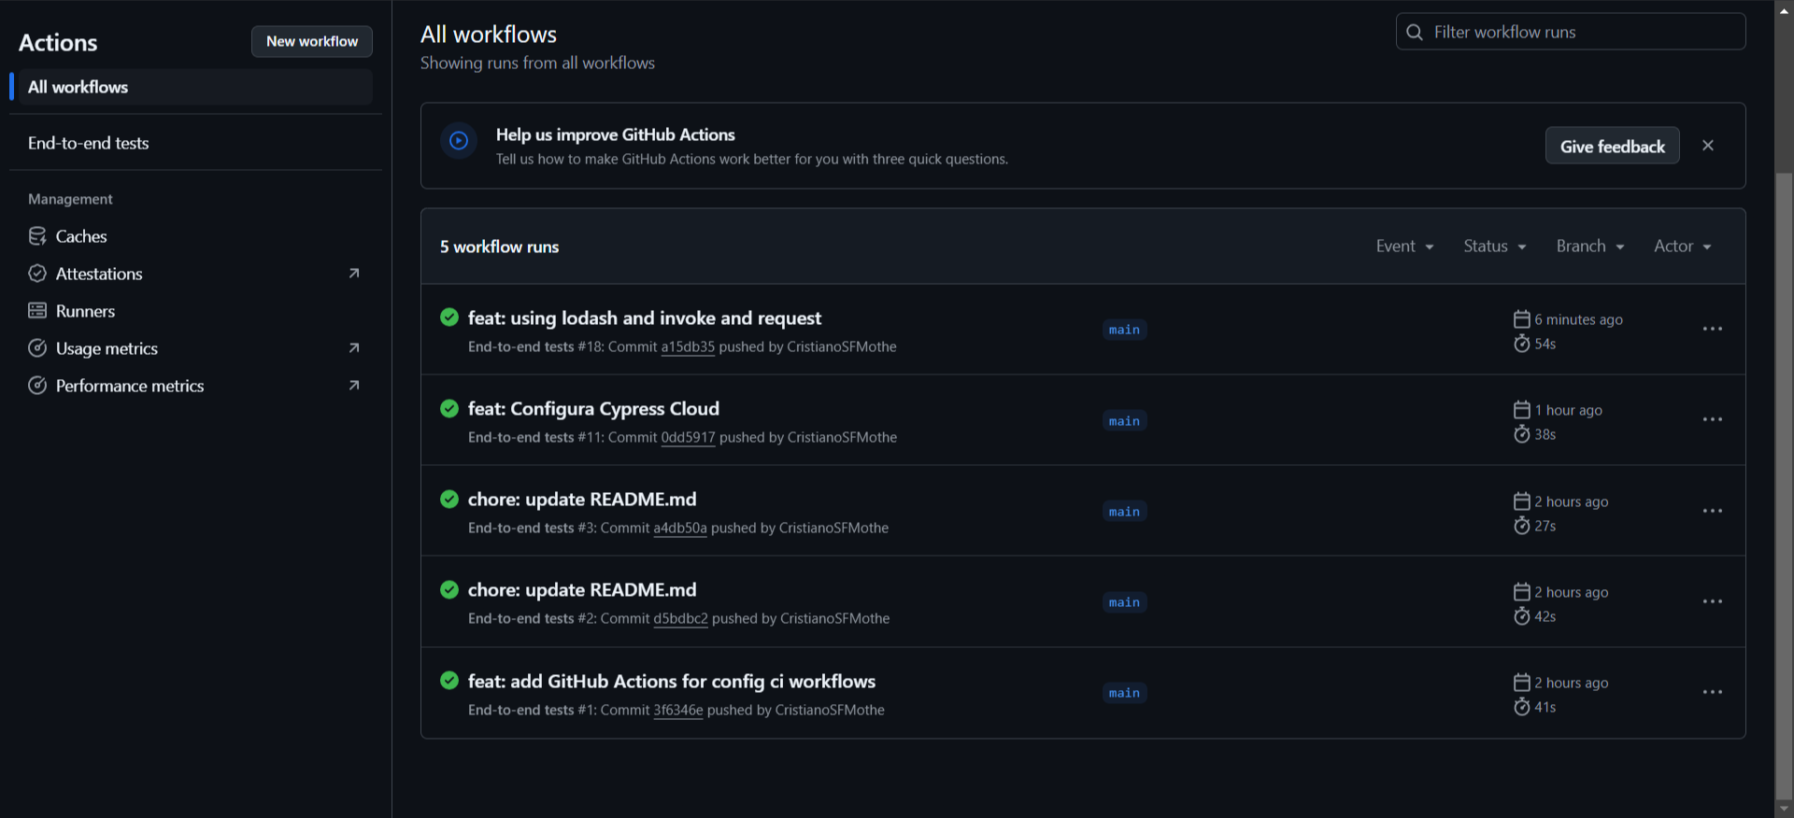This screenshot has width=1794, height=818.
Task: Focus the Filter workflow runs field
Action: (x=1571, y=32)
